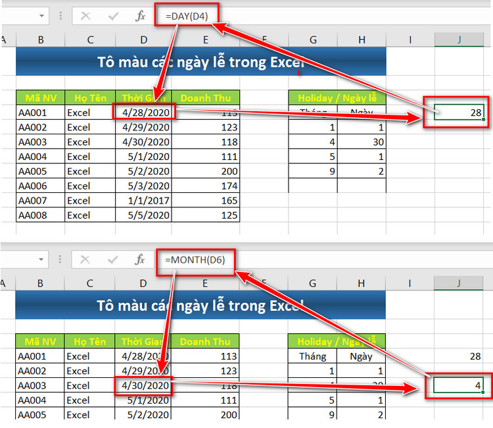This screenshot has width=493, height=428.
Task: Select the revenue cell showing 174
Action: [206, 186]
